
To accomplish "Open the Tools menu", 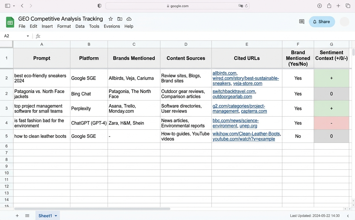I will point(94,26).
